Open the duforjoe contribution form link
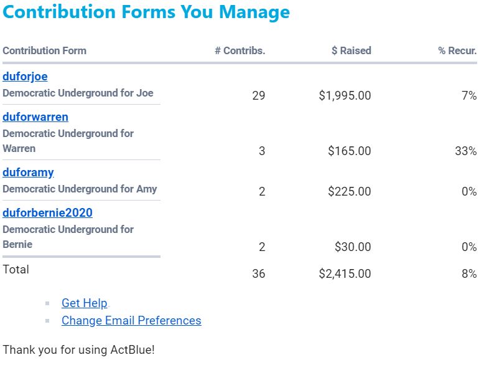Viewport: 484px width, 365px height. [25, 77]
